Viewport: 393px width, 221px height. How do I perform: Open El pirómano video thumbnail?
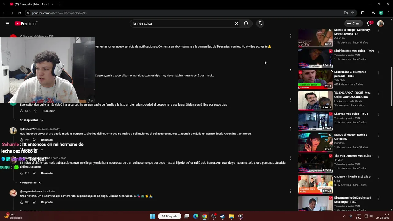coord(315,59)
